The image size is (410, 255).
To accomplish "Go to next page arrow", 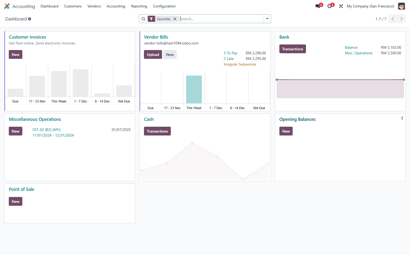I will [x=401, y=19].
